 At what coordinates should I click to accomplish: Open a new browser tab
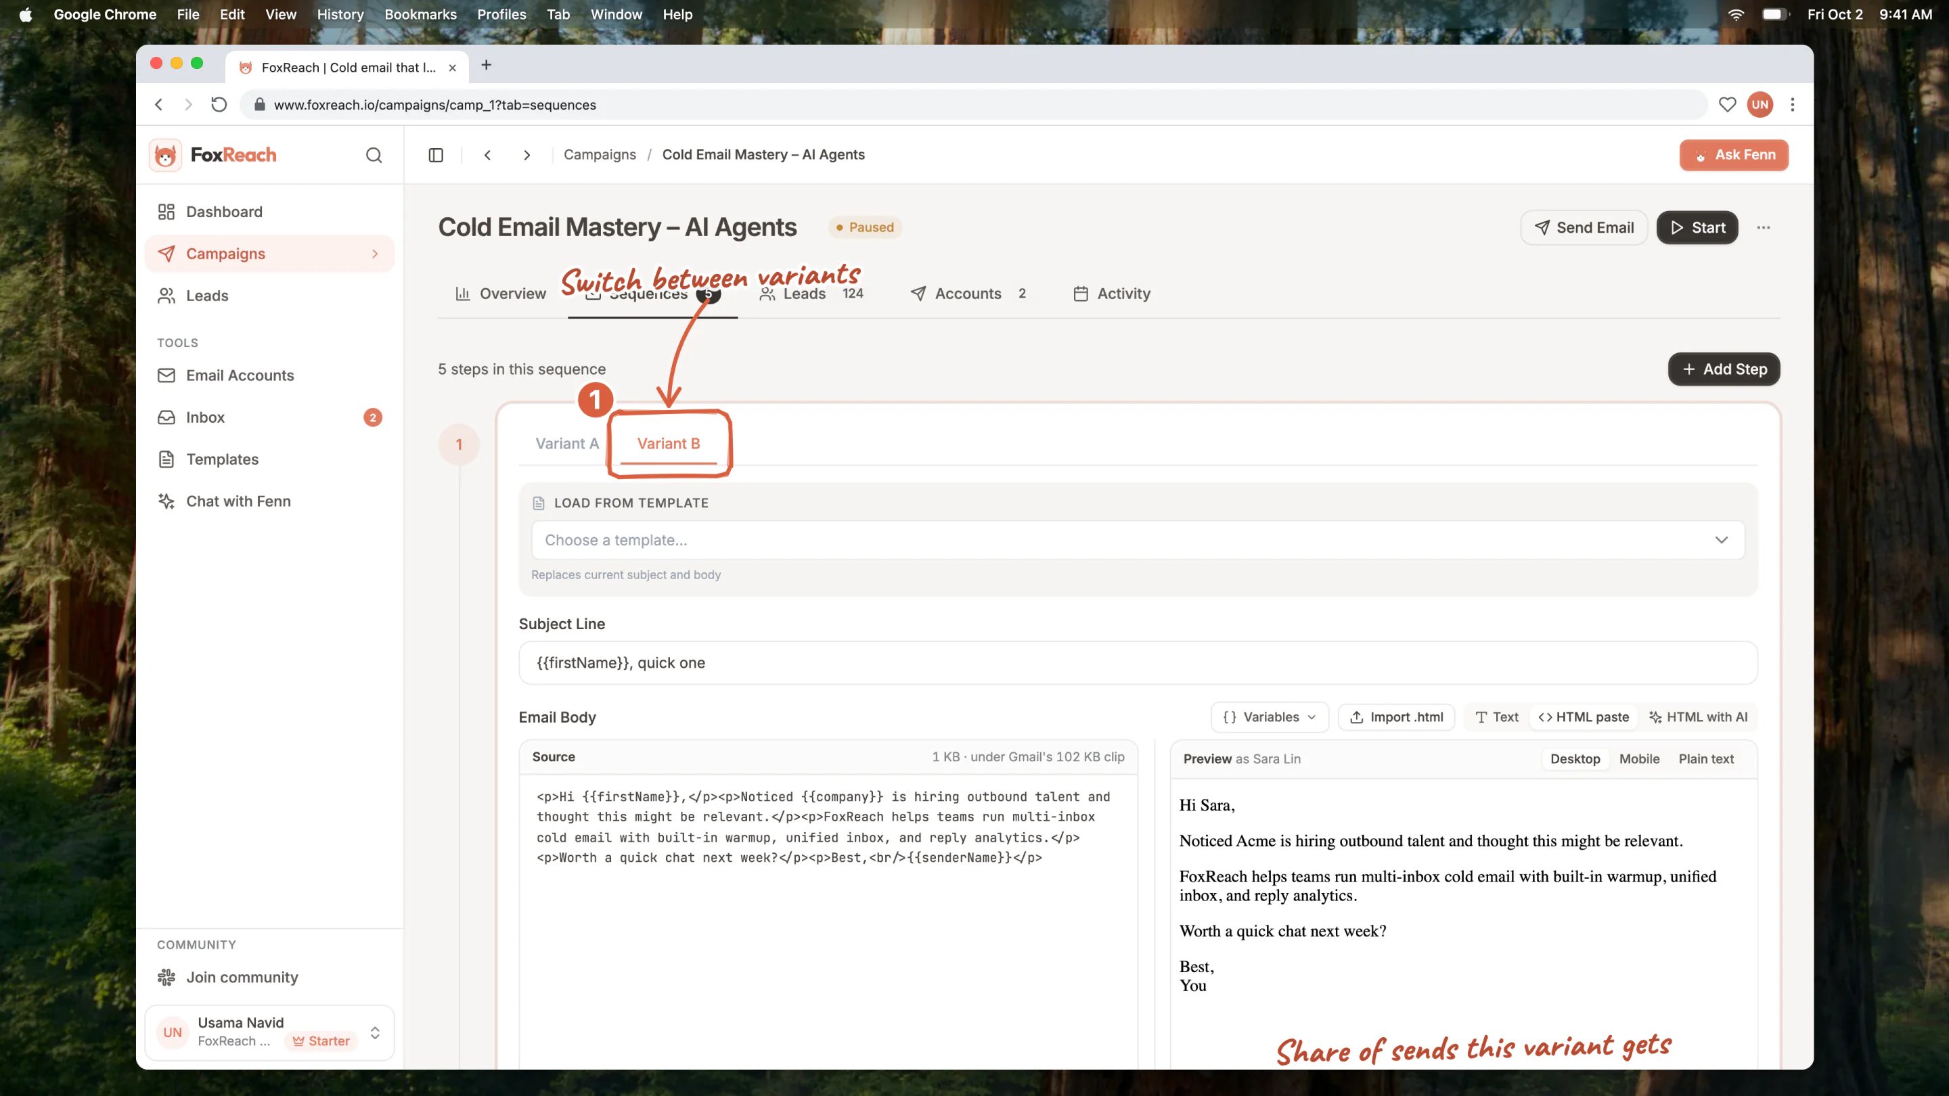[487, 66]
